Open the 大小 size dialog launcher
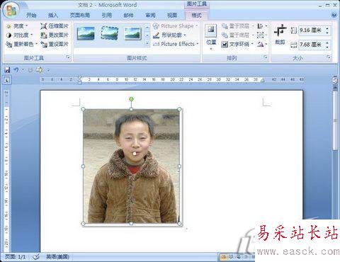 [x=329, y=57]
